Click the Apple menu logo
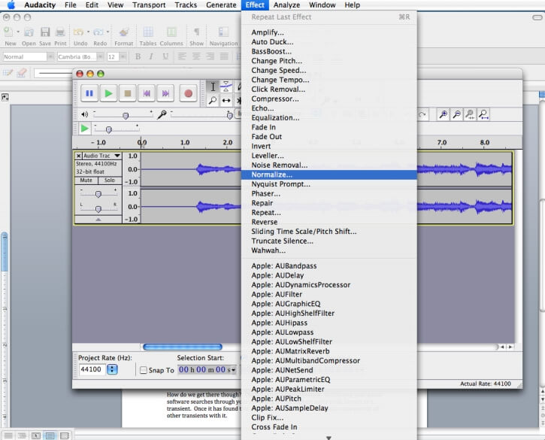 11,5
